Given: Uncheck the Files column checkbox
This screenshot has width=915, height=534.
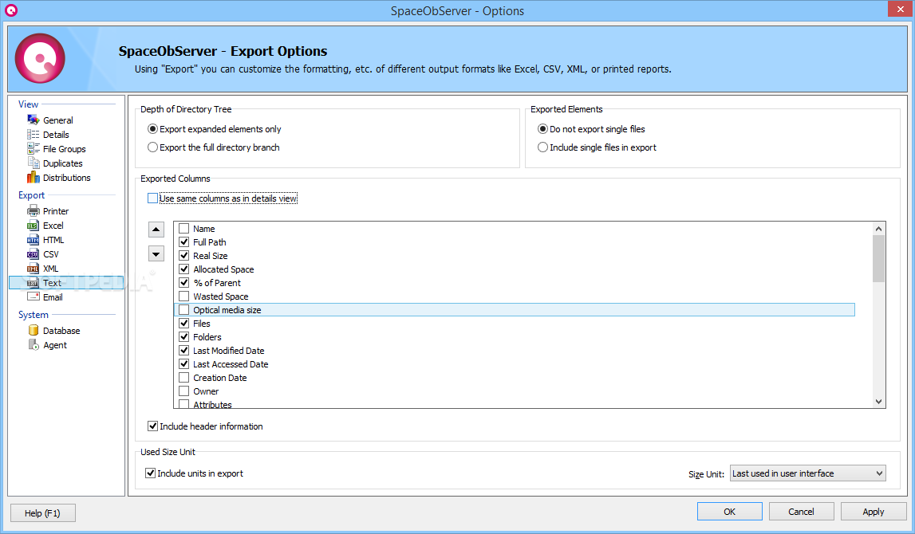Looking at the screenshot, I should [x=183, y=323].
